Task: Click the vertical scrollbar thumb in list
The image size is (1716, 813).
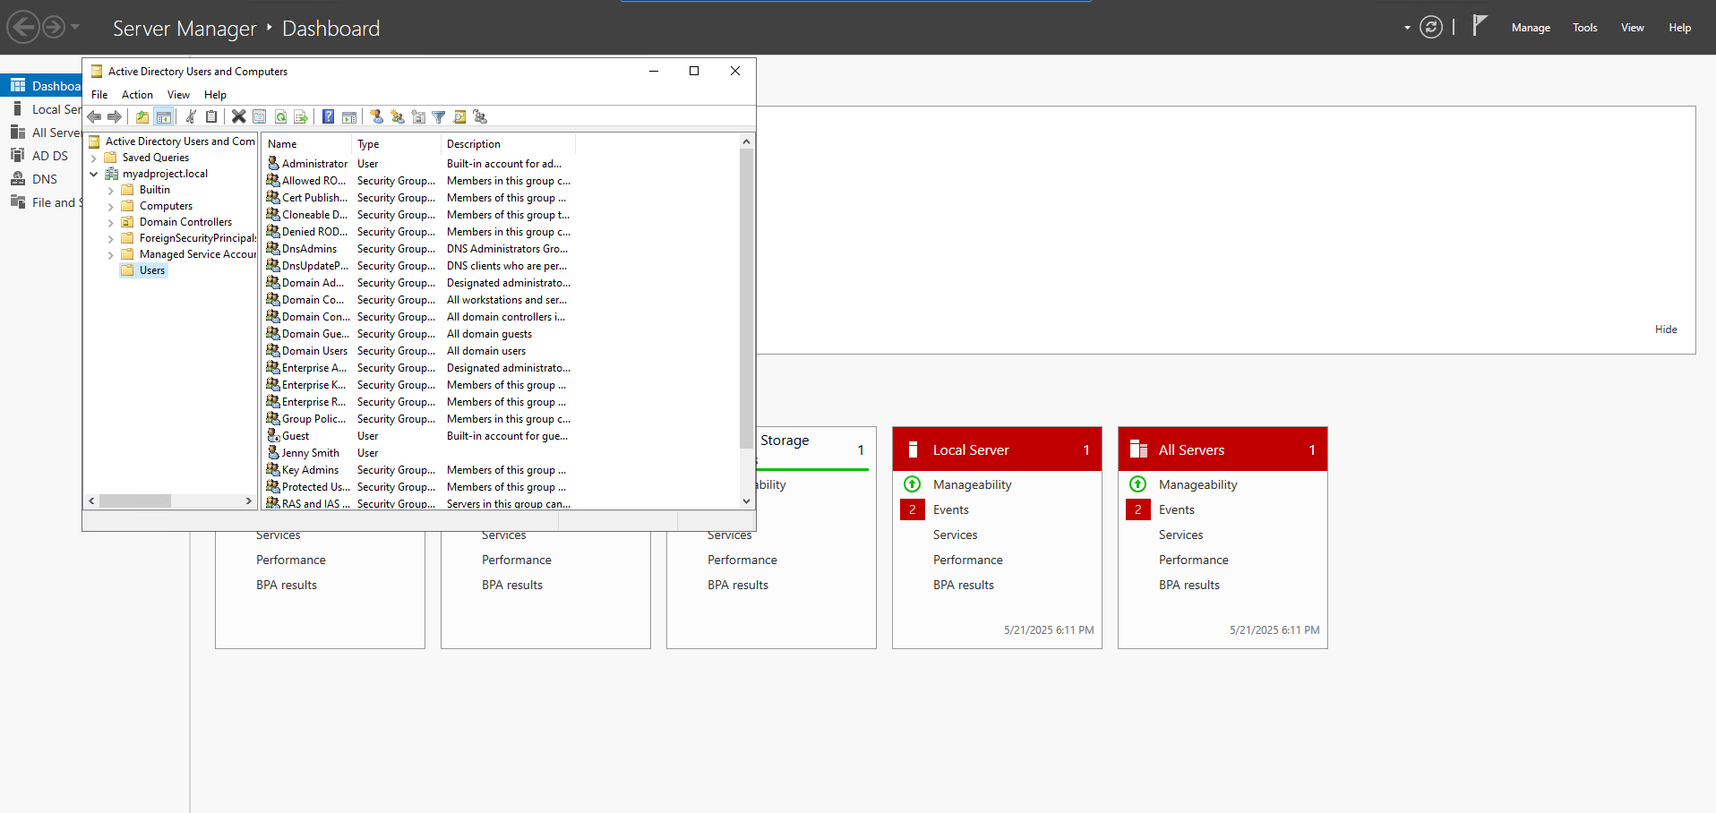Action: coord(746,298)
